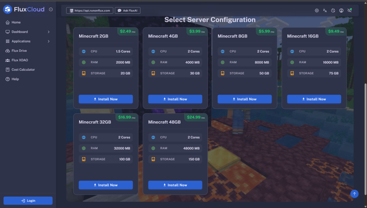Click the scroll-to-top arrow button
The width and height of the screenshot is (367, 208).
(354, 194)
